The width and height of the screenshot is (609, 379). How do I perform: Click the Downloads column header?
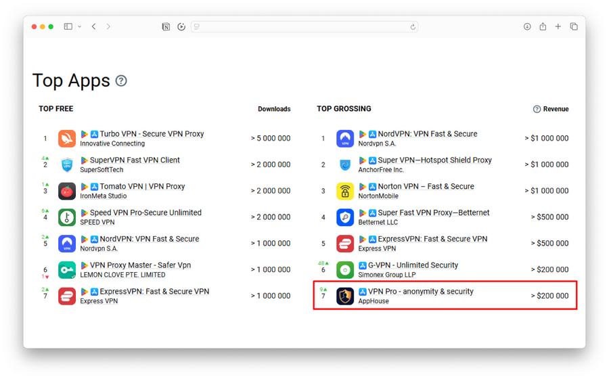[274, 109]
